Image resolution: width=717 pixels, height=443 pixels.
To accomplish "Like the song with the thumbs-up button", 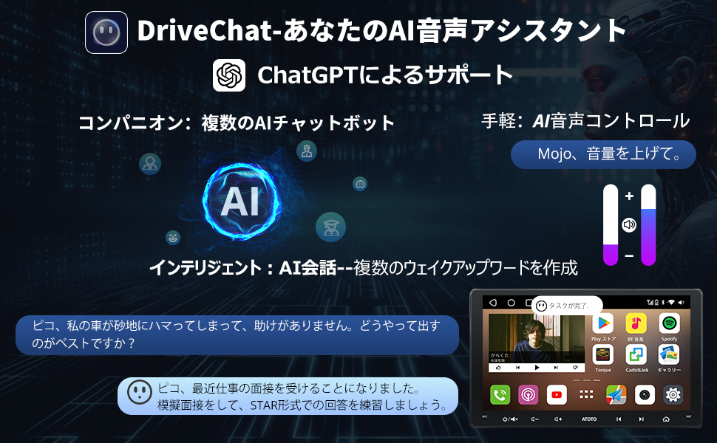I will [498, 368].
